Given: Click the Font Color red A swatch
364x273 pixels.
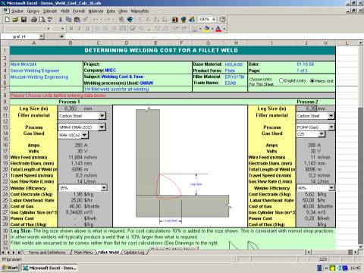Looking at the screenshot, I should (x=218, y=29).
